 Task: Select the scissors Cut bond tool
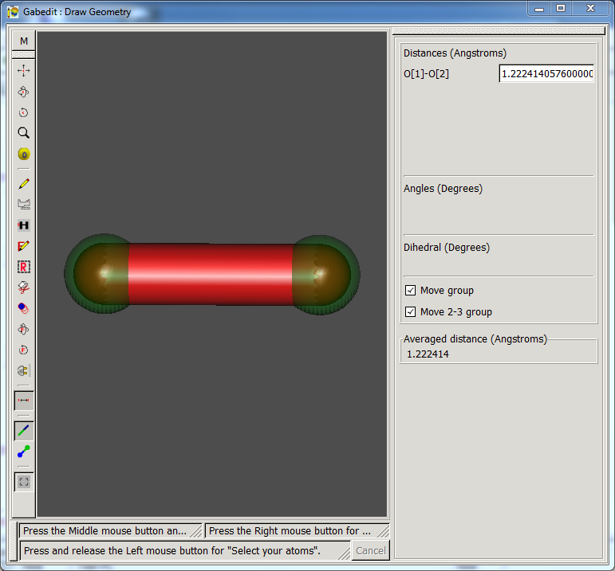pos(24,287)
